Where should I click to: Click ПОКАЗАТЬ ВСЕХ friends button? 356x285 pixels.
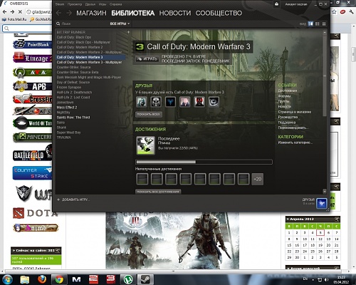pyautogui.click(x=149, y=114)
